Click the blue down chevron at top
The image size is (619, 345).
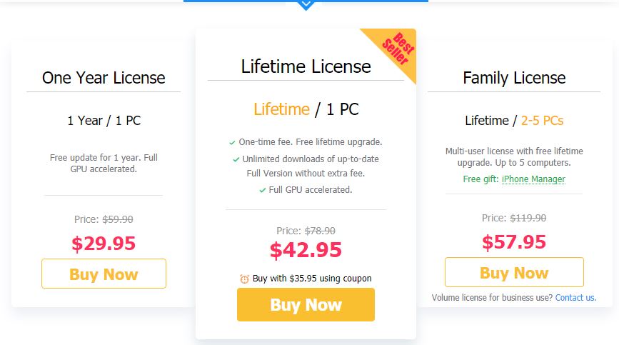(306, 4)
